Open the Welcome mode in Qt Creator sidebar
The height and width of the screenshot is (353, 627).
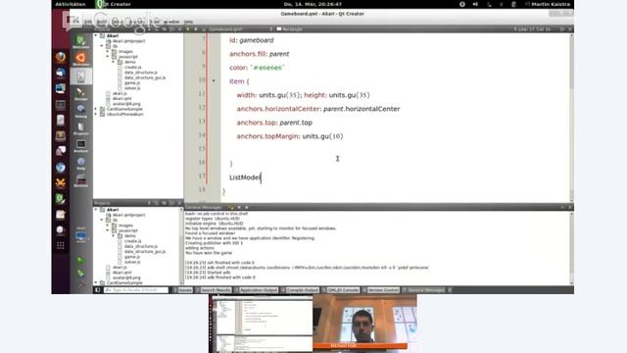point(80,41)
